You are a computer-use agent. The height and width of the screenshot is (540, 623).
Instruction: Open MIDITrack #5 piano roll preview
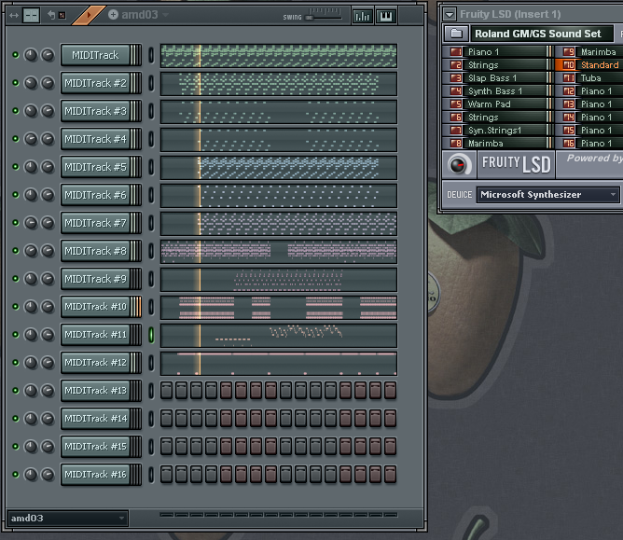click(279, 167)
